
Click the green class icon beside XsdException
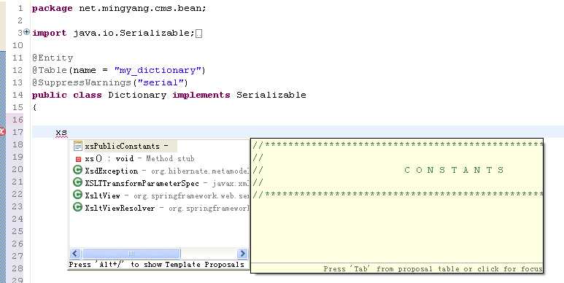coord(77,170)
